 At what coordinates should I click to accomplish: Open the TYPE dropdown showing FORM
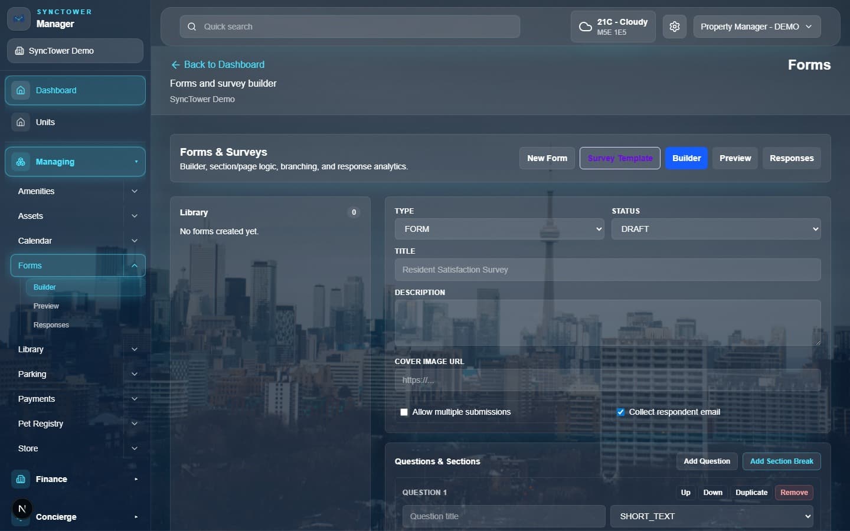coord(499,229)
